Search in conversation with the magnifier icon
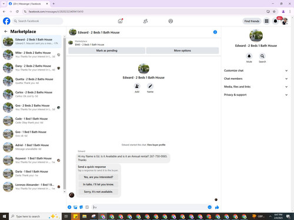The width and height of the screenshot is (294, 220). point(262,56)
